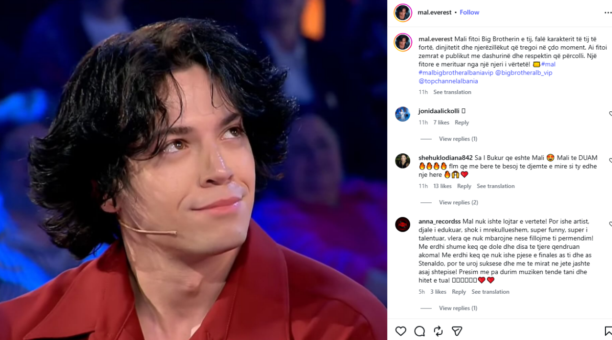Share post via the paper plane icon
The height and width of the screenshot is (340, 612).
coord(457,331)
